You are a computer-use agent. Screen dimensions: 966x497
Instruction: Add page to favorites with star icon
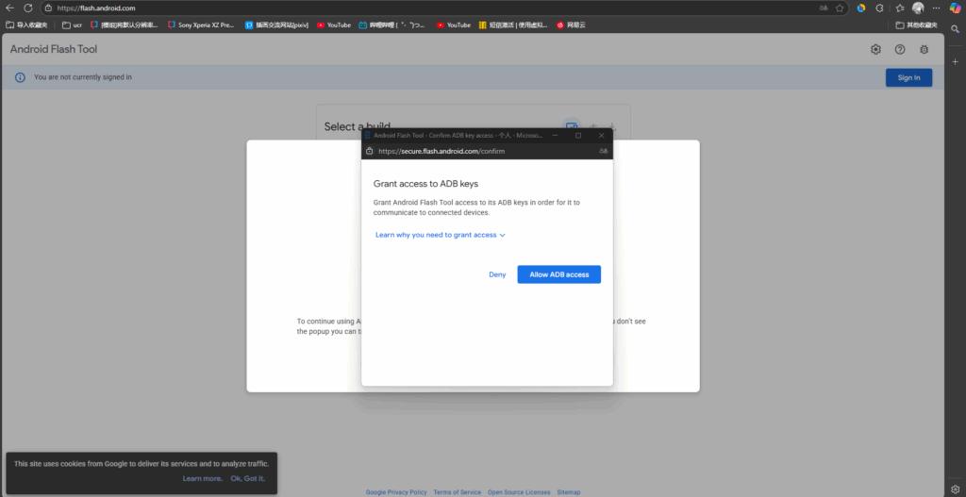(x=840, y=8)
